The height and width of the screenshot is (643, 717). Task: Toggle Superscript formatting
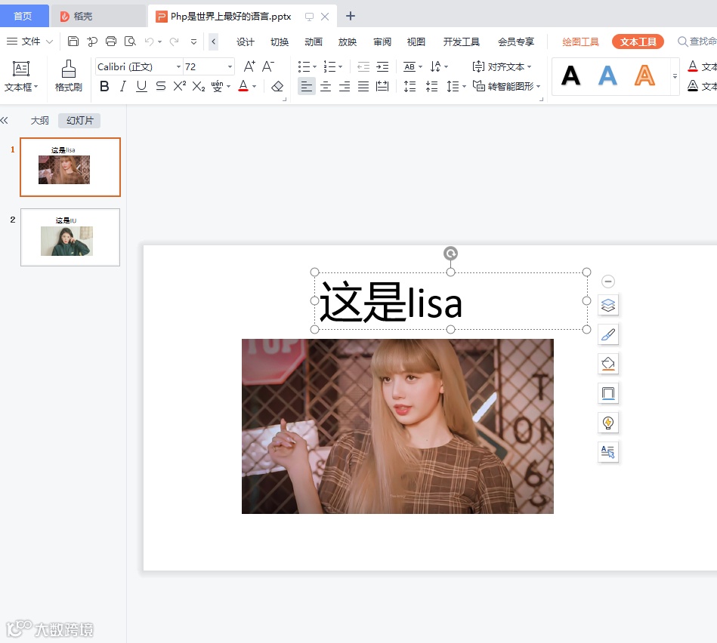[x=180, y=86]
